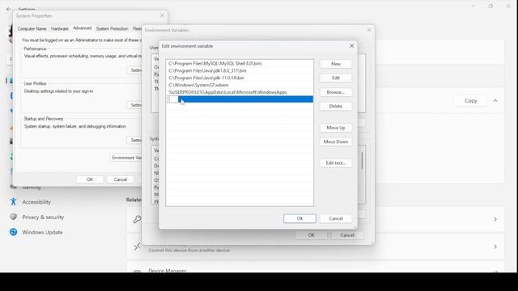The image size is (518, 291).
Task: Click the remote desktop icon in Settings
Action: [137, 247]
